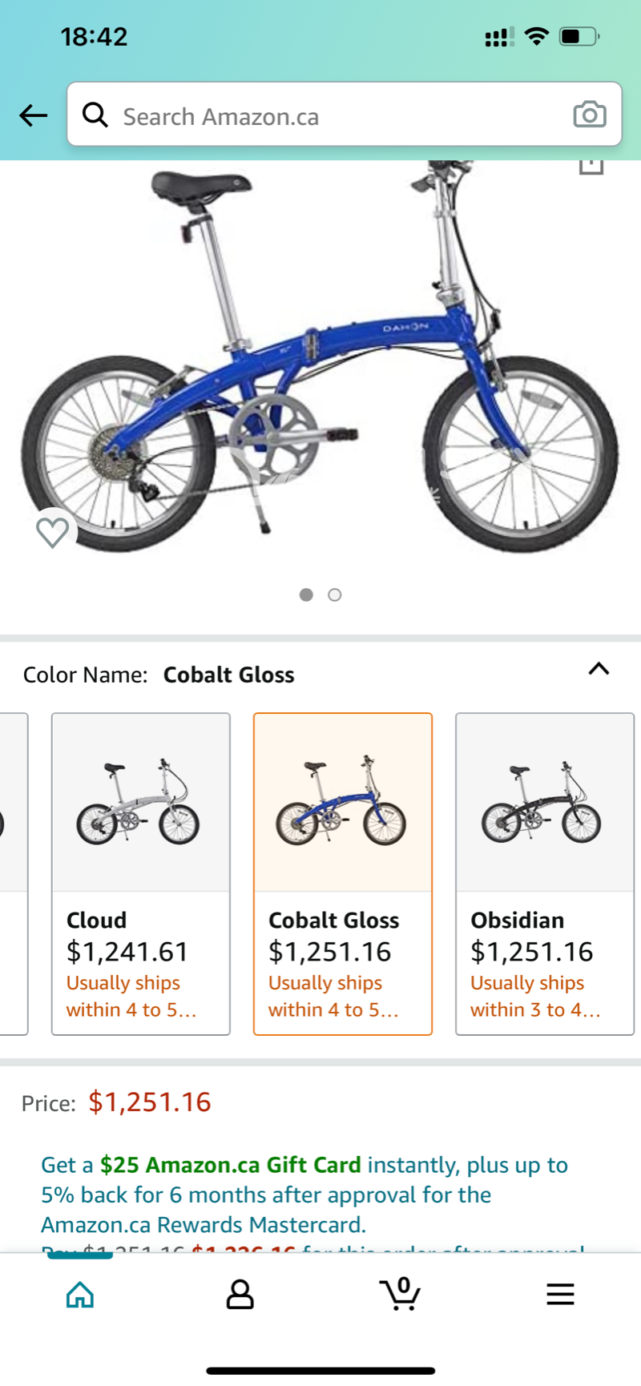The image size is (641, 1386).
Task: Select the Obsidian color option
Action: coord(545,873)
